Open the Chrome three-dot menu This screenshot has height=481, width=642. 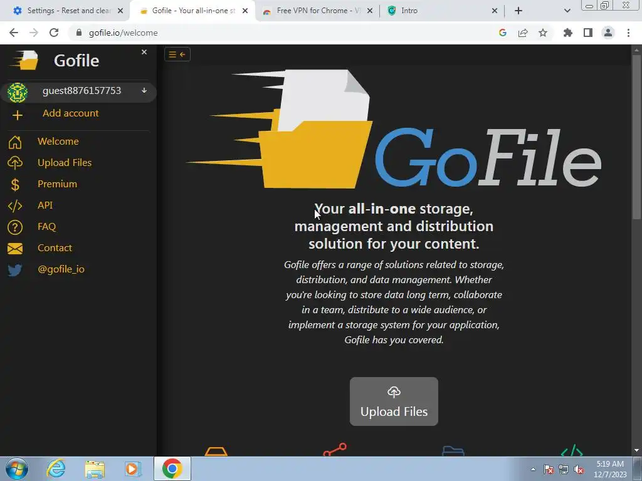(x=628, y=33)
